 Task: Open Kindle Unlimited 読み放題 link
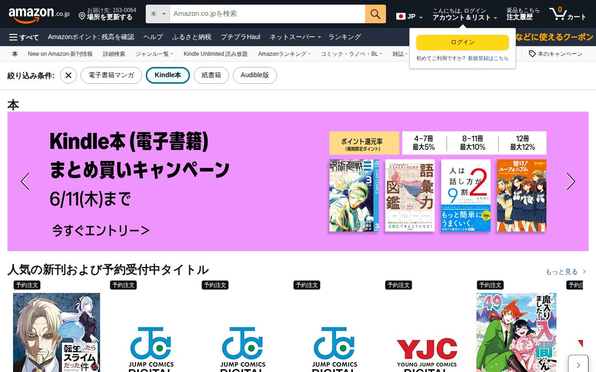coord(216,54)
